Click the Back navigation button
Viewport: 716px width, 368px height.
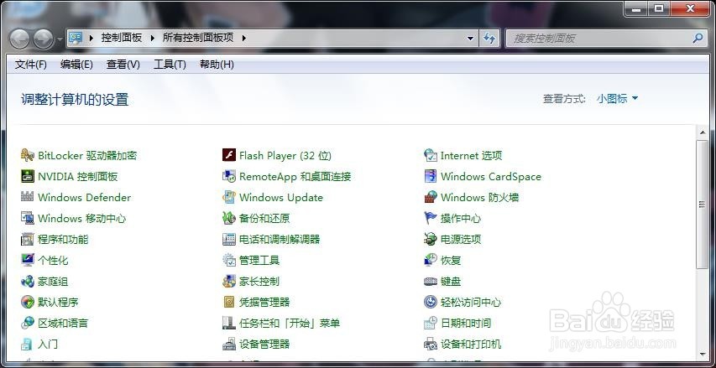(19, 39)
